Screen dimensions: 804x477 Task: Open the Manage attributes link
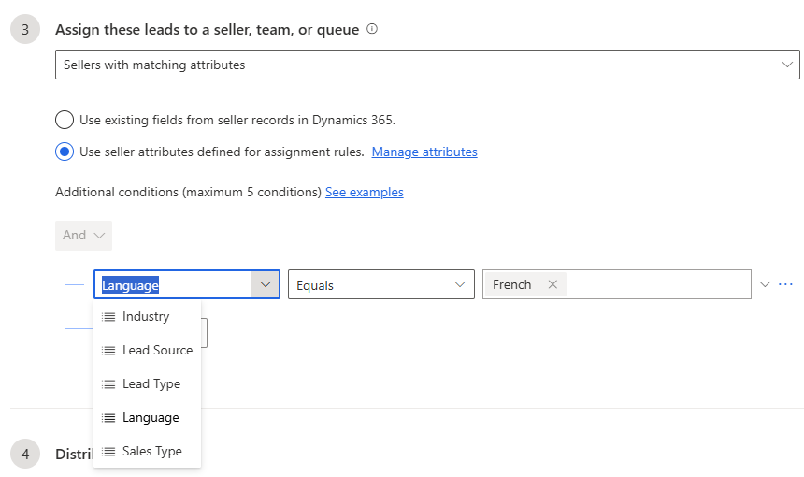[x=424, y=152]
